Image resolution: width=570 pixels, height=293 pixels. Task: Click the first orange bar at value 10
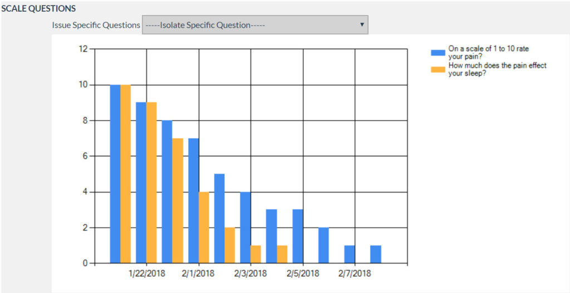[125, 174]
